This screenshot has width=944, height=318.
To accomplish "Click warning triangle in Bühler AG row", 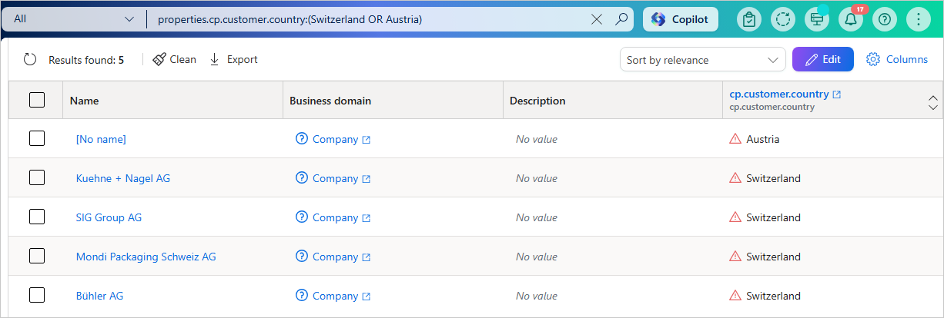I will pyautogui.click(x=735, y=296).
